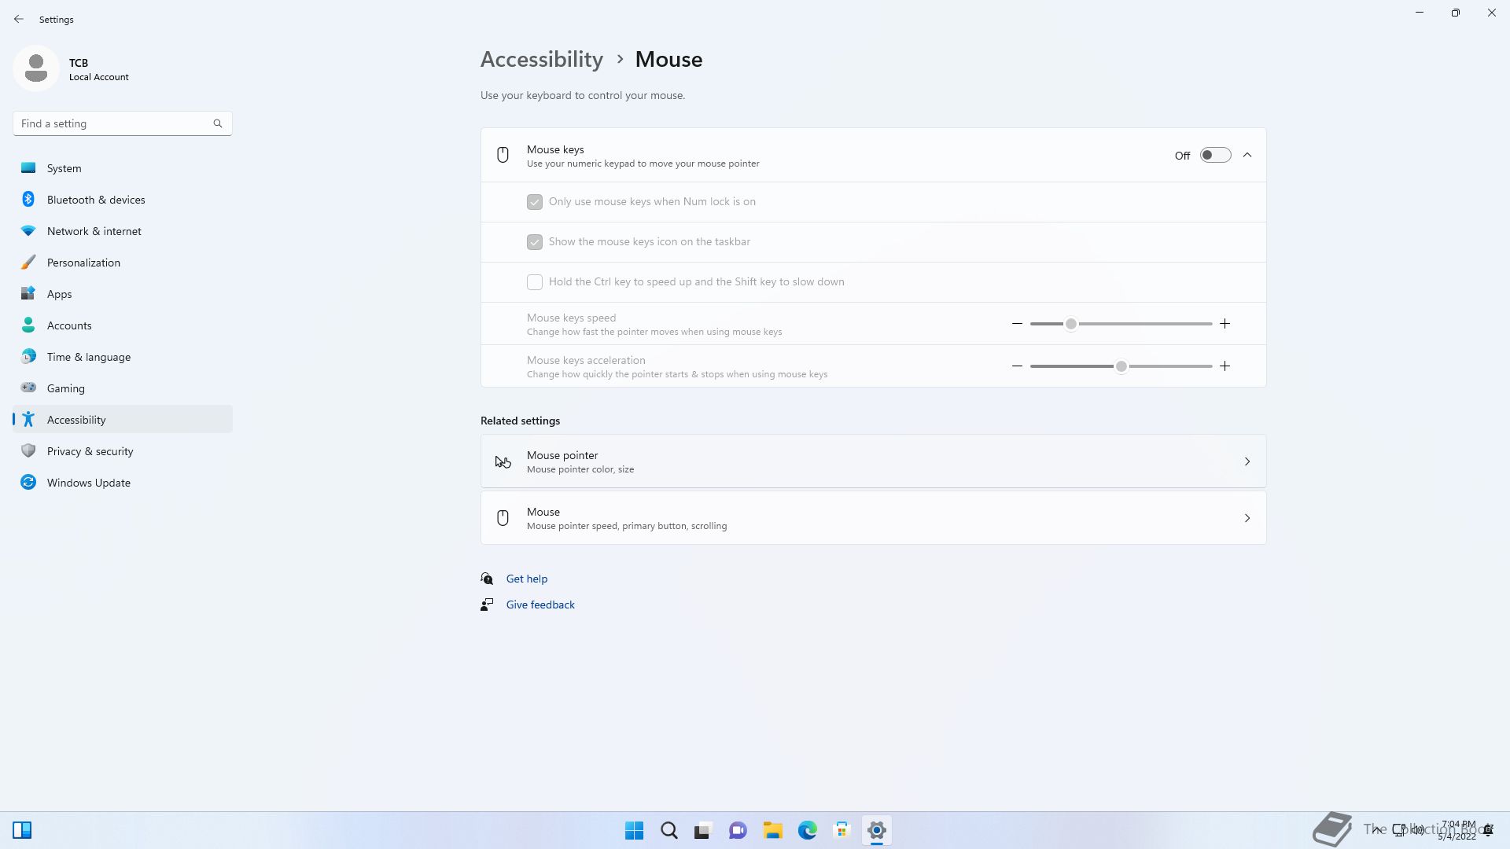1510x849 pixels.
Task: Open taskbar Search icon
Action: click(x=668, y=830)
